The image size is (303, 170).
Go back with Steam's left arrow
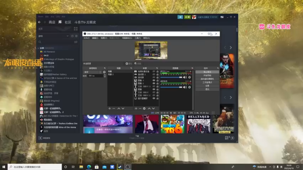(x=39, y=22)
